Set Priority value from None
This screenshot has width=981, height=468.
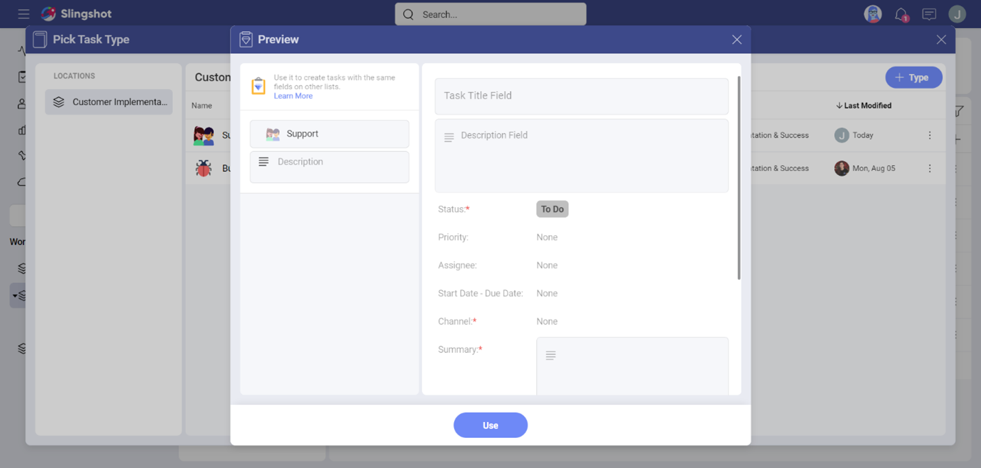click(x=547, y=237)
